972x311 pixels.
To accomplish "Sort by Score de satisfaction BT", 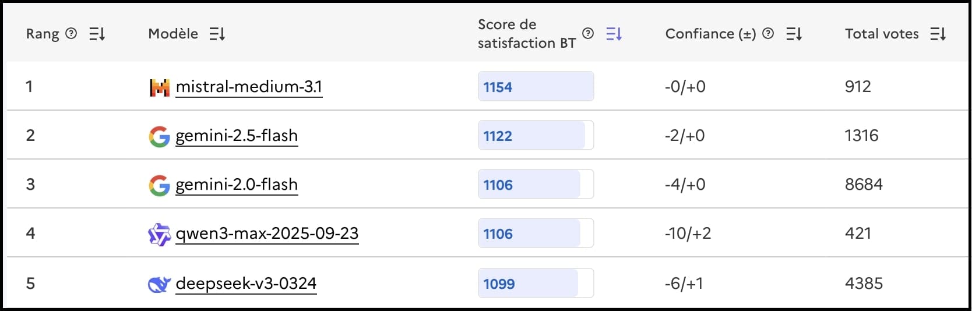I will tap(614, 34).
